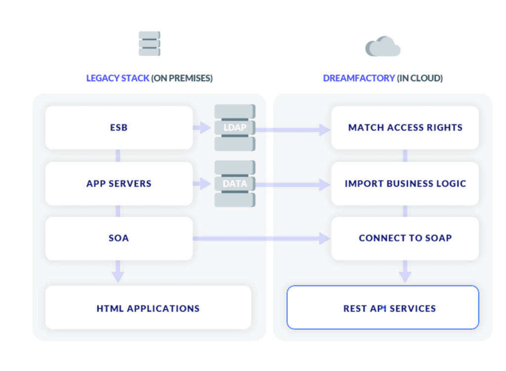Click the small arrow from App Servers to DATA
The image size is (506, 371).
coord(202,184)
